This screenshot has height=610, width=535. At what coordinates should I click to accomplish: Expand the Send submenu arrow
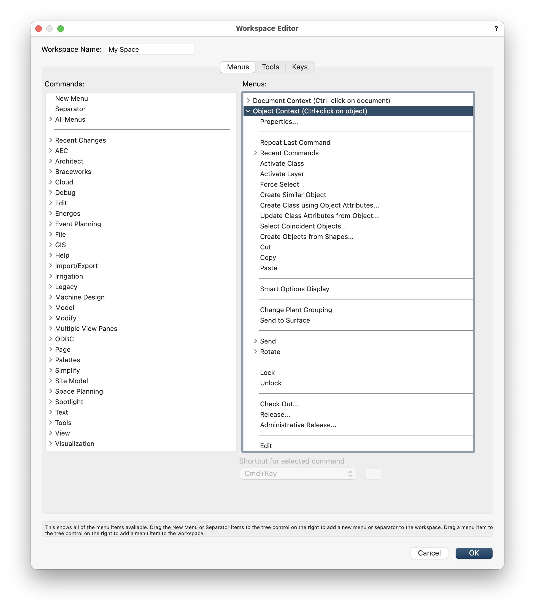[x=256, y=341]
